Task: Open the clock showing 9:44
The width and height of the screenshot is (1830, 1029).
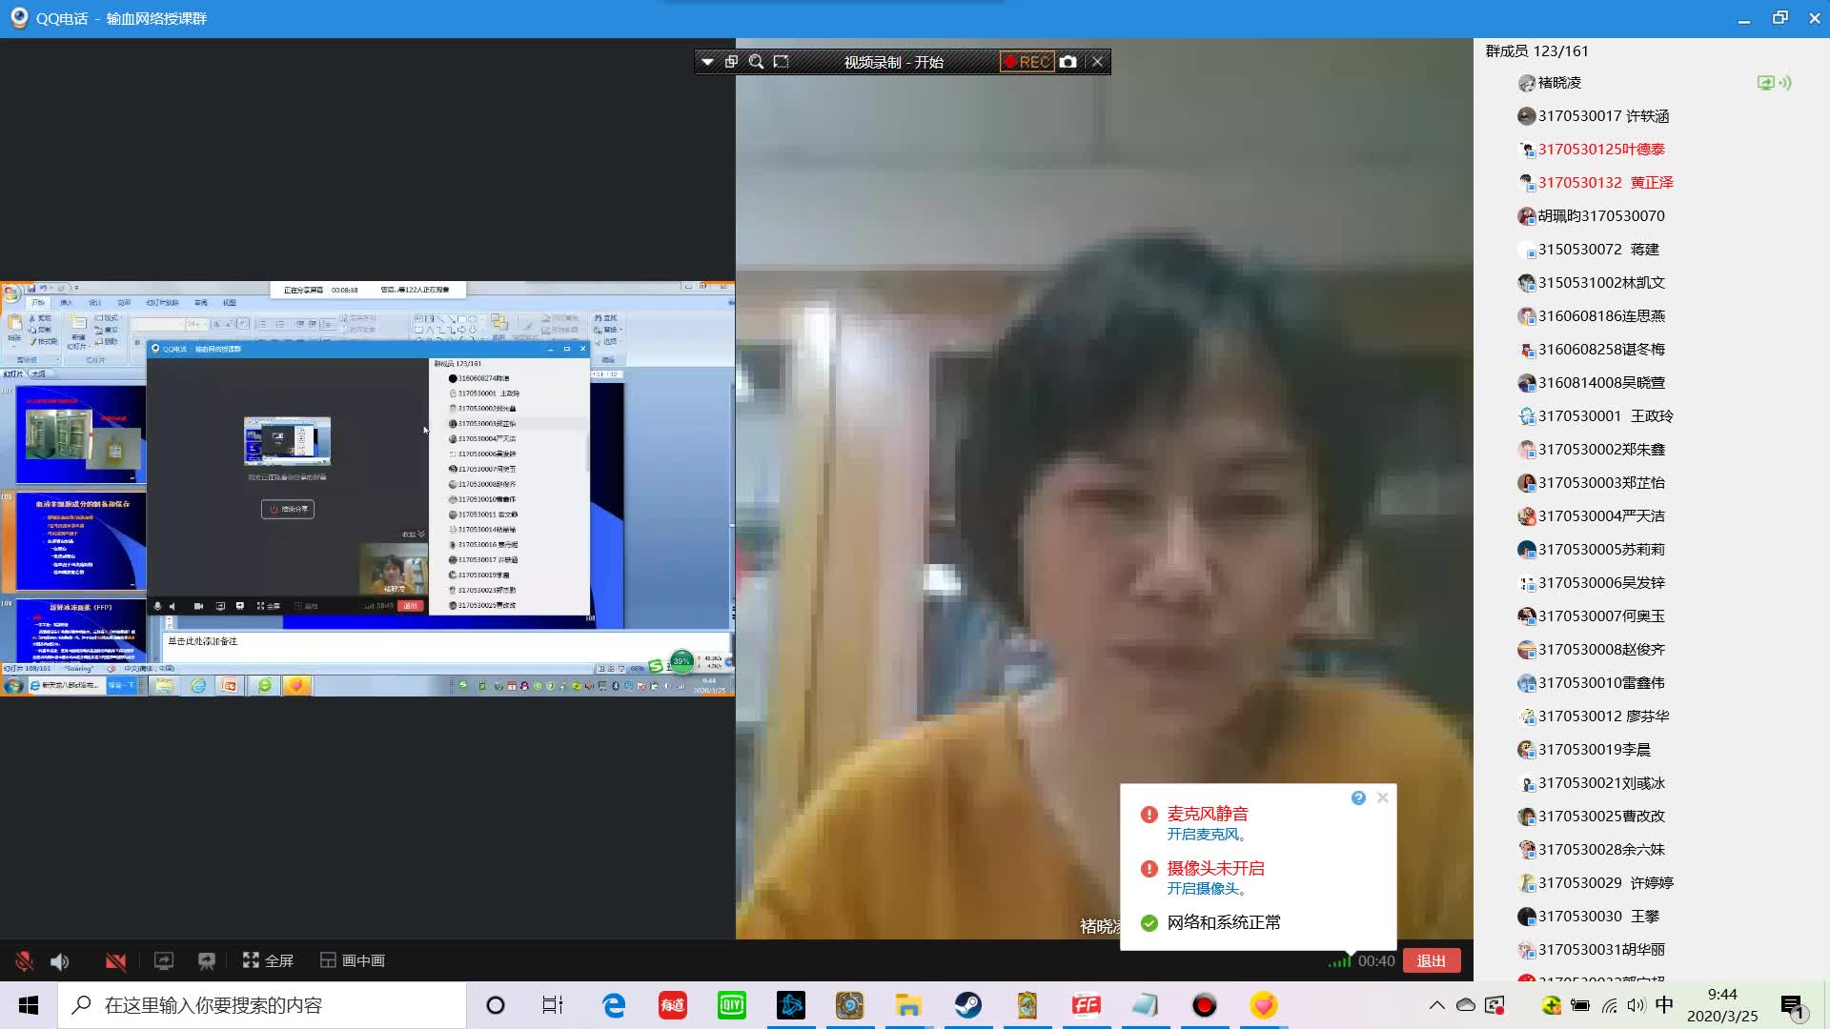Action: (x=1722, y=1005)
